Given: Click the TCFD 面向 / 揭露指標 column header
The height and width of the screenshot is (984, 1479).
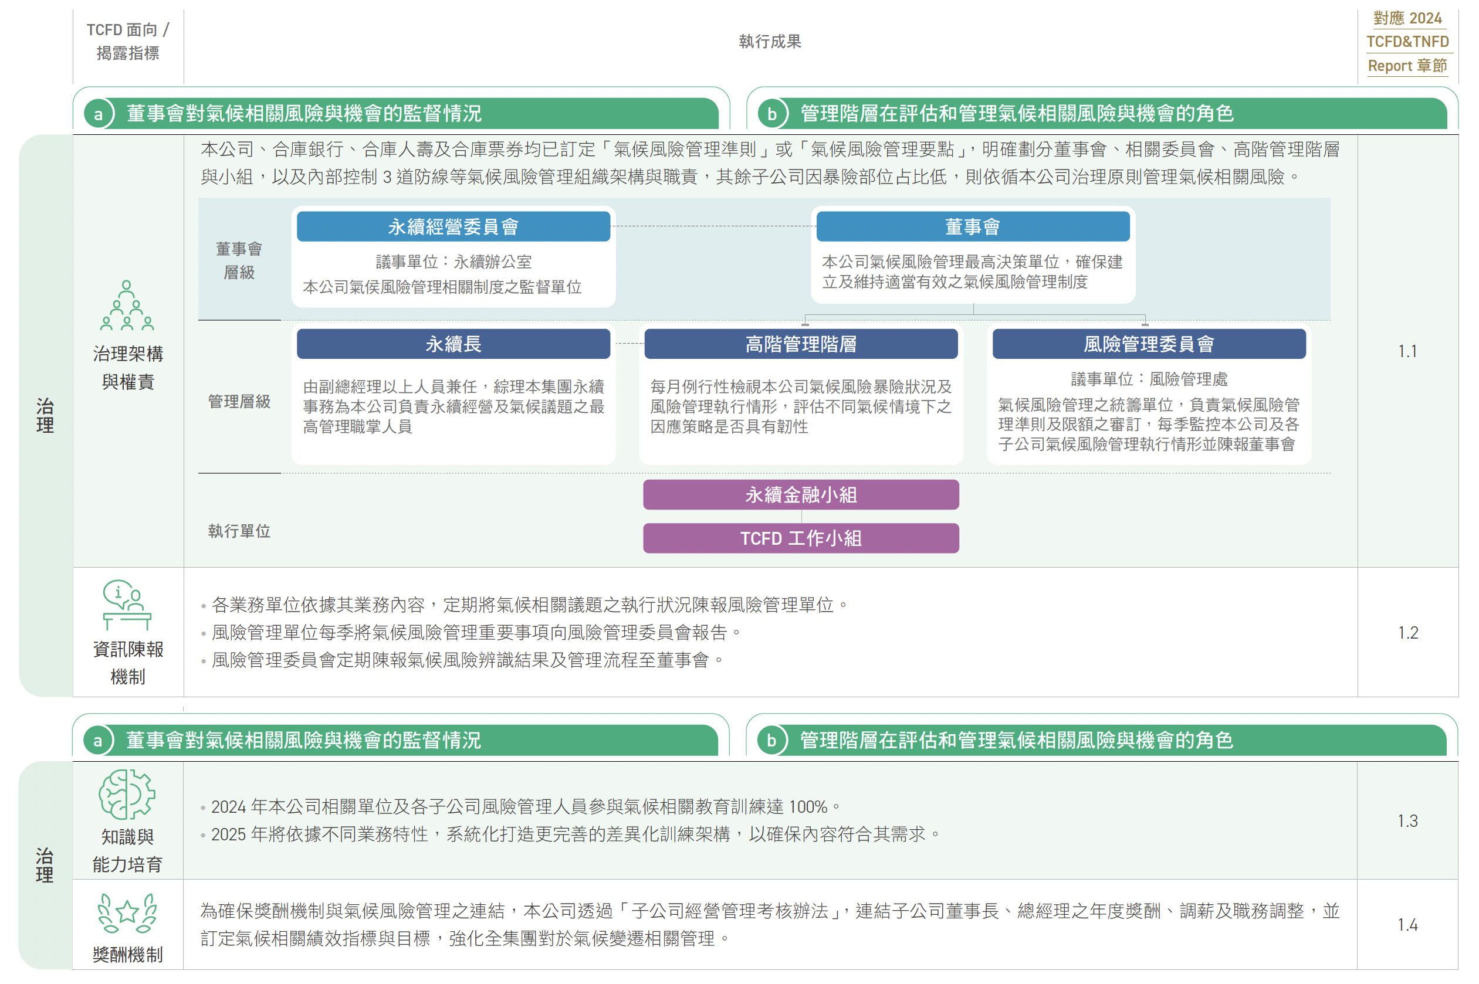Looking at the screenshot, I should click(x=127, y=42).
